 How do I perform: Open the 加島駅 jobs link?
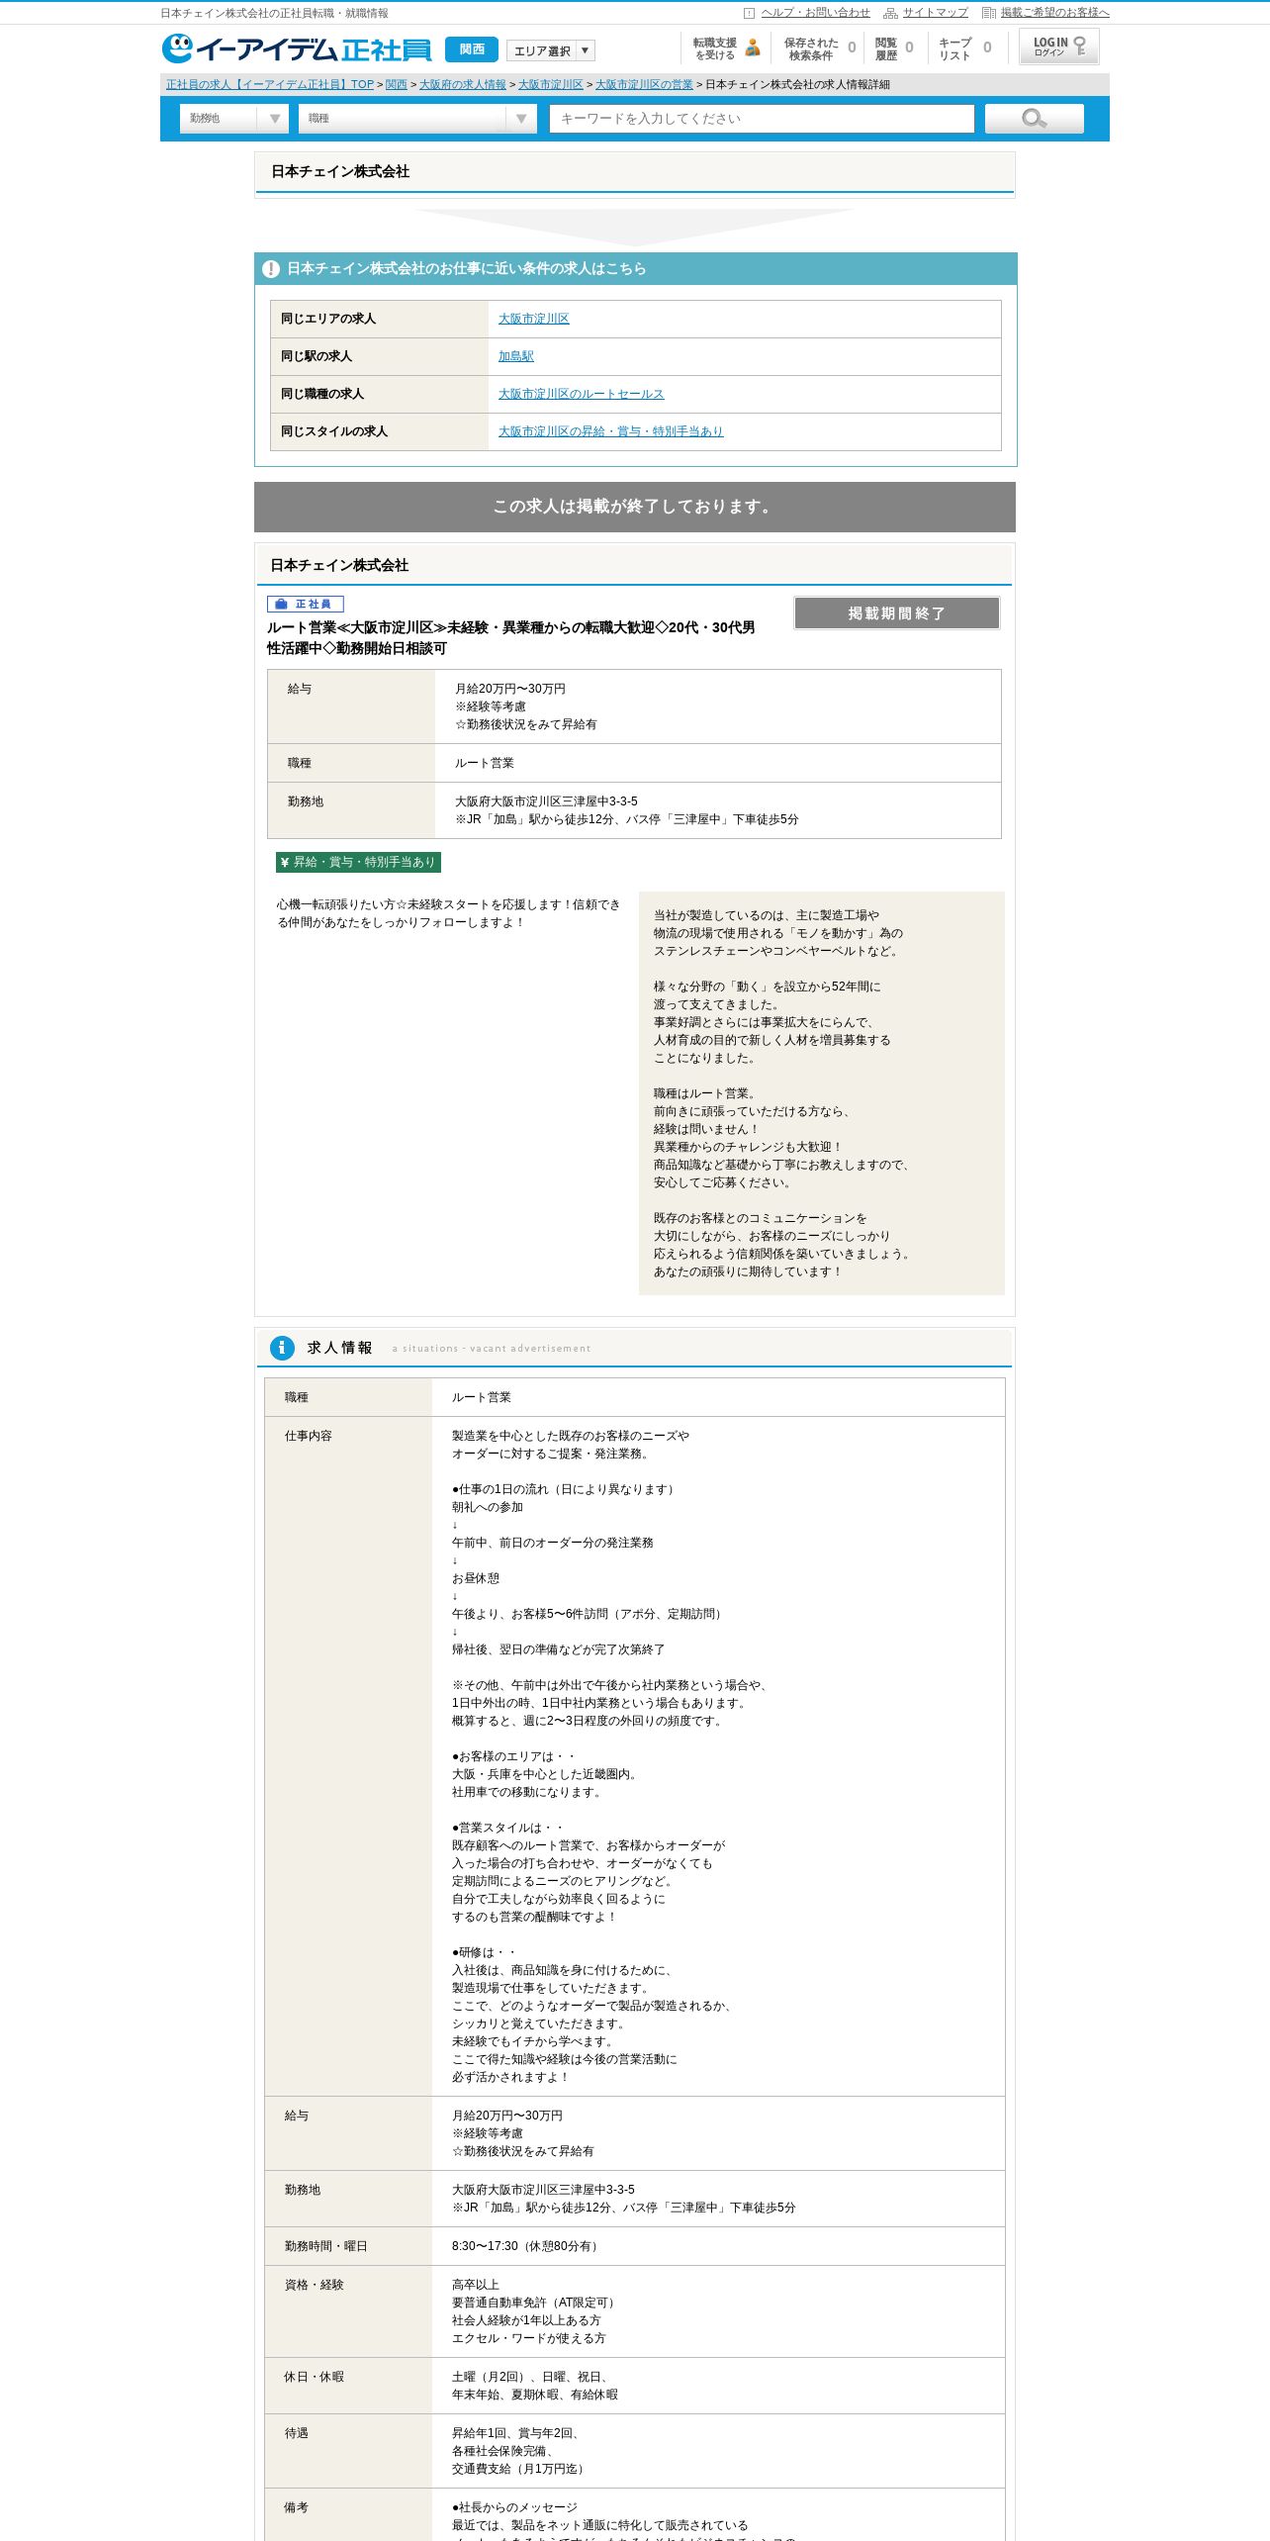click(516, 356)
